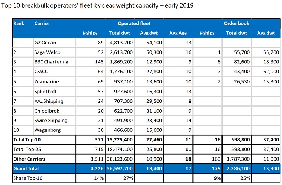
Task: Select the carrier name 'AAL Shipping'
Action: [49, 101]
